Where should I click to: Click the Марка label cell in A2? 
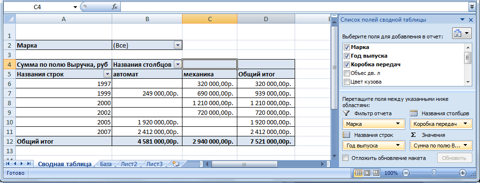click(64, 45)
